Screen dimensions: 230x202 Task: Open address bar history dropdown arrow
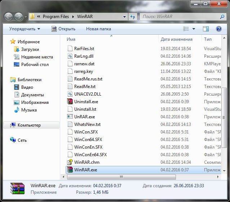[124, 17]
